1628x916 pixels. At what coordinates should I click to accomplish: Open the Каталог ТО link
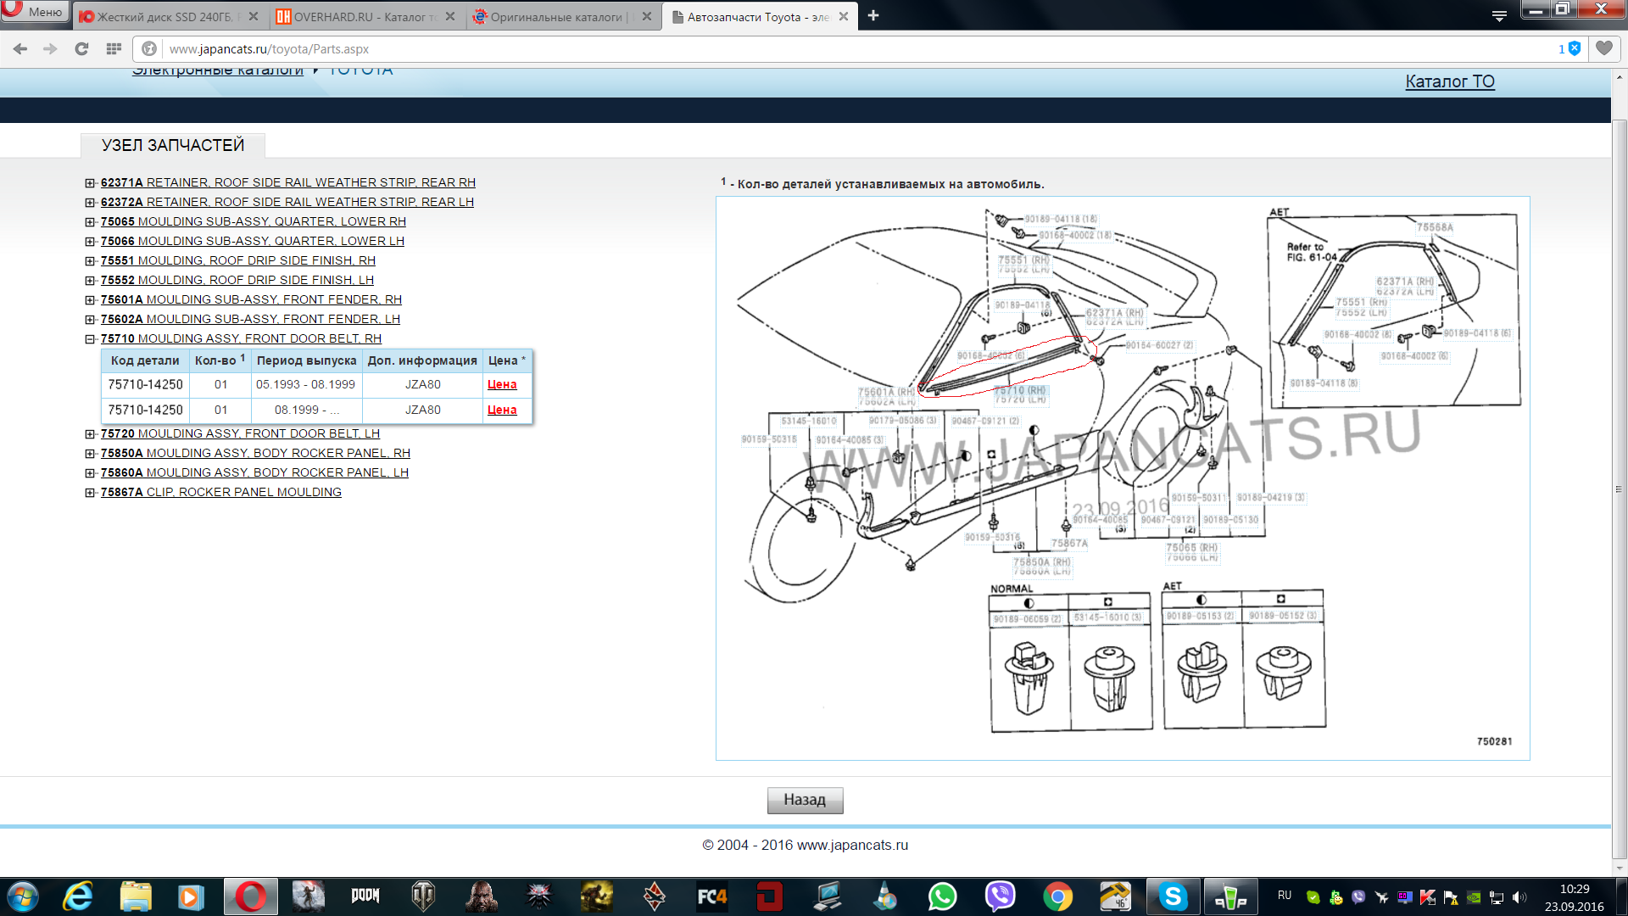(1449, 81)
